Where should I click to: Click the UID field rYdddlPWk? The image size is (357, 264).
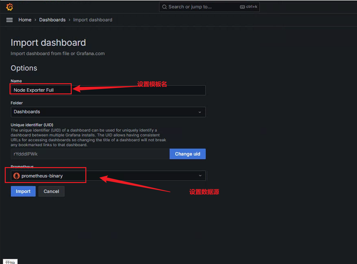pos(90,154)
